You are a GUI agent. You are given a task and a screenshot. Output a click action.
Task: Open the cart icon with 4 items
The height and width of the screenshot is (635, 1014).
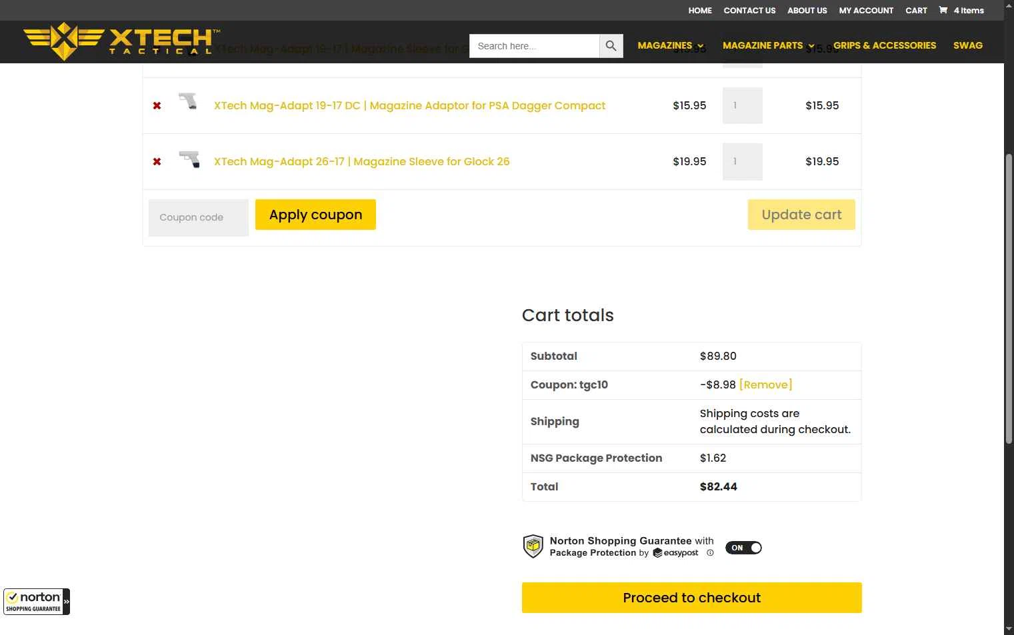click(x=961, y=10)
